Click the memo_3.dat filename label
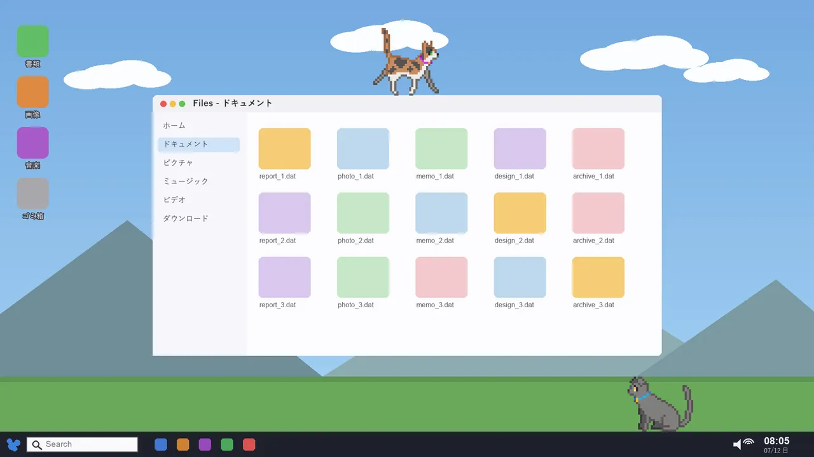Viewport: 814px width, 457px height. pyautogui.click(x=435, y=305)
